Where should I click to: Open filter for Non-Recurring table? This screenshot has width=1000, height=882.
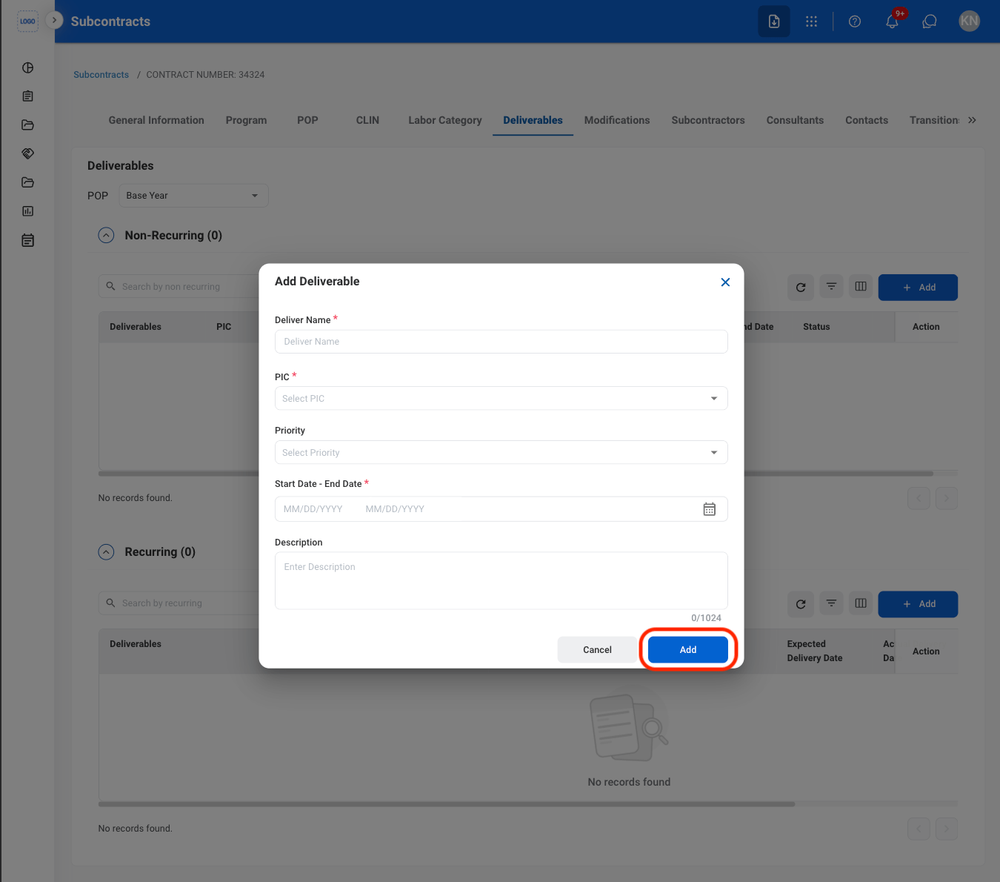point(831,287)
